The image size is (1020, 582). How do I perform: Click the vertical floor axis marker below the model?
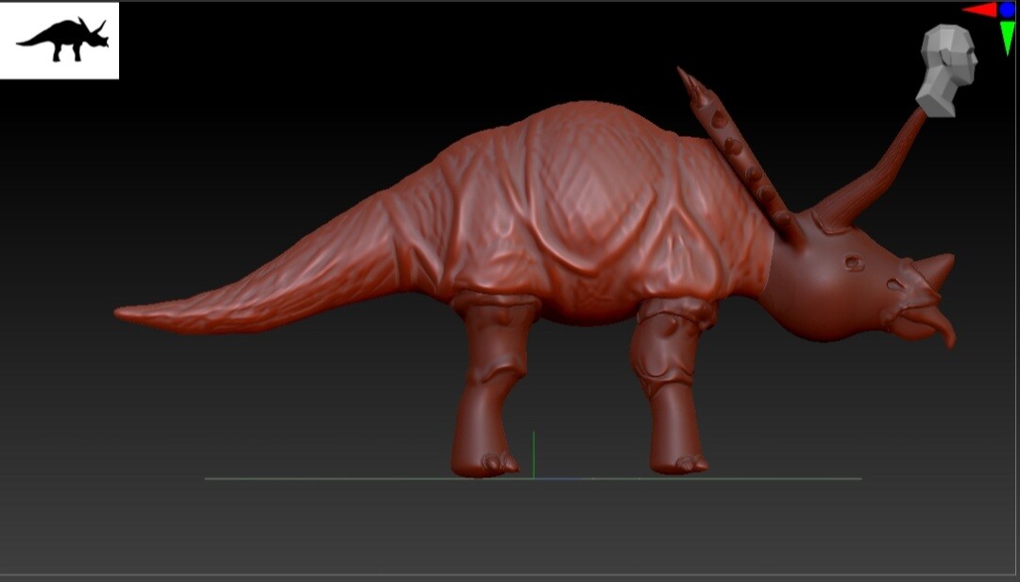pos(535,454)
